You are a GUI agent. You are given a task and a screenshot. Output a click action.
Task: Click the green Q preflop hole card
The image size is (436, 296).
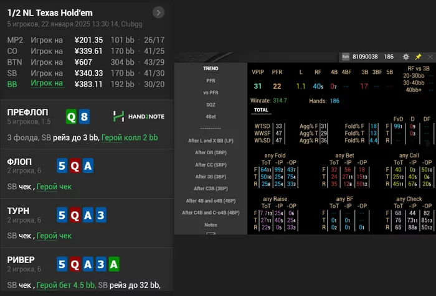[x=71, y=117]
